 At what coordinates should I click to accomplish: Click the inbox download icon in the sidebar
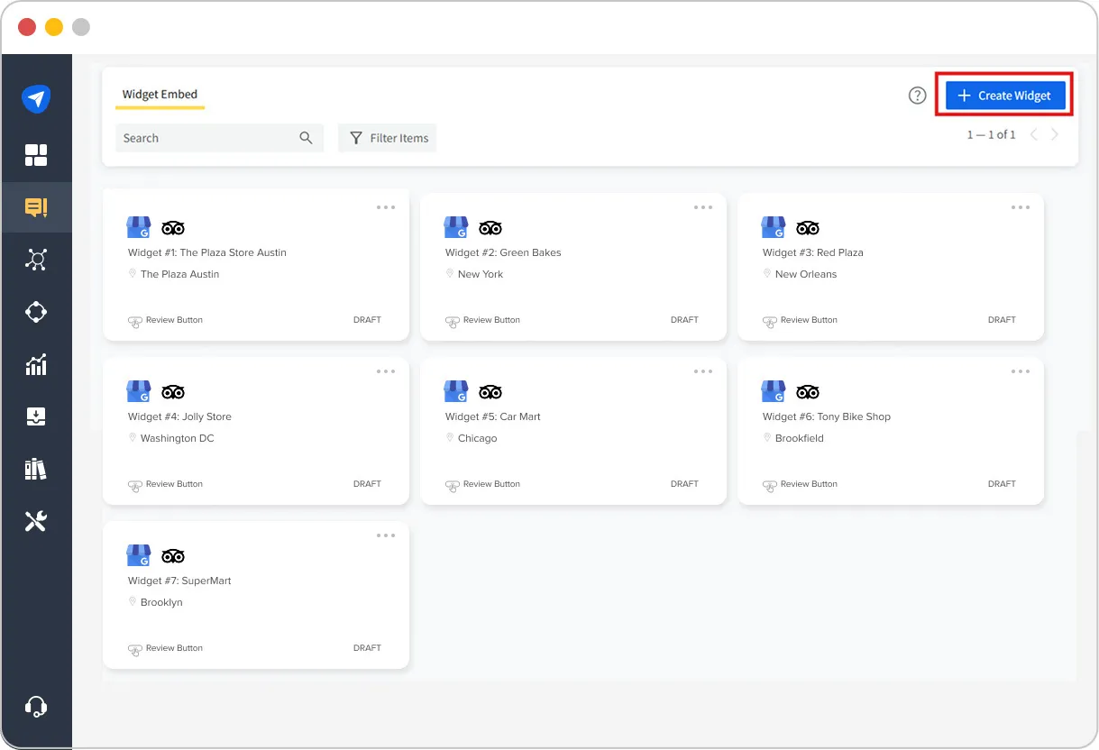pyautogui.click(x=37, y=416)
